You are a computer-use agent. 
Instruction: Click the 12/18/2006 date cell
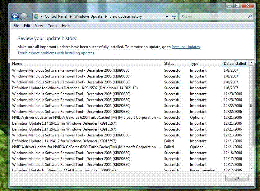(233, 153)
